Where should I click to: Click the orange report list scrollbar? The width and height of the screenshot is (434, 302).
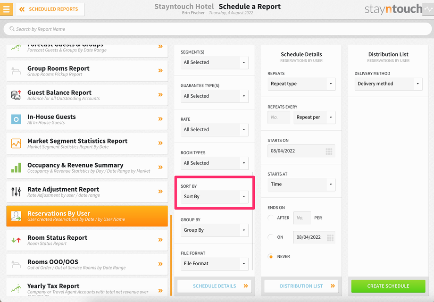pos(171,255)
